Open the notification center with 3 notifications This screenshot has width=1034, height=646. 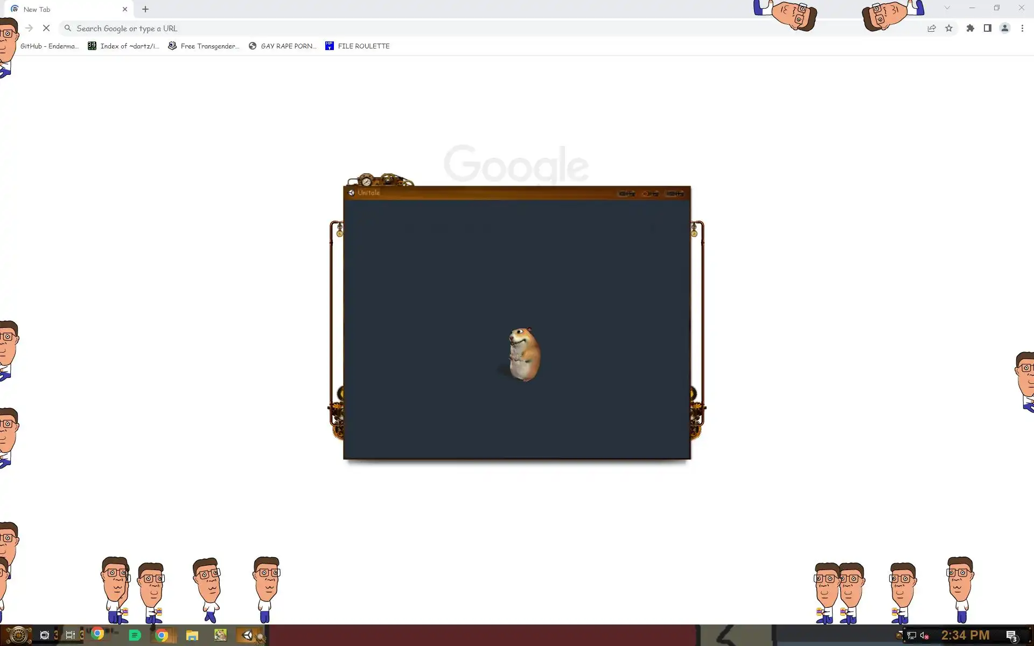point(1011,636)
